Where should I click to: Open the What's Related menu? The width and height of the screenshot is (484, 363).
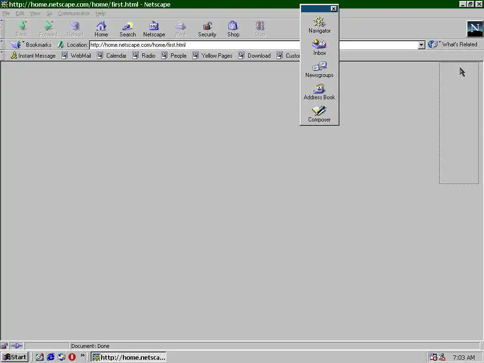[452, 44]
